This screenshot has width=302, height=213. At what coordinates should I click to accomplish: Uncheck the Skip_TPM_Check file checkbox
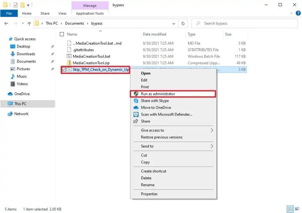[x=64, y=69]
